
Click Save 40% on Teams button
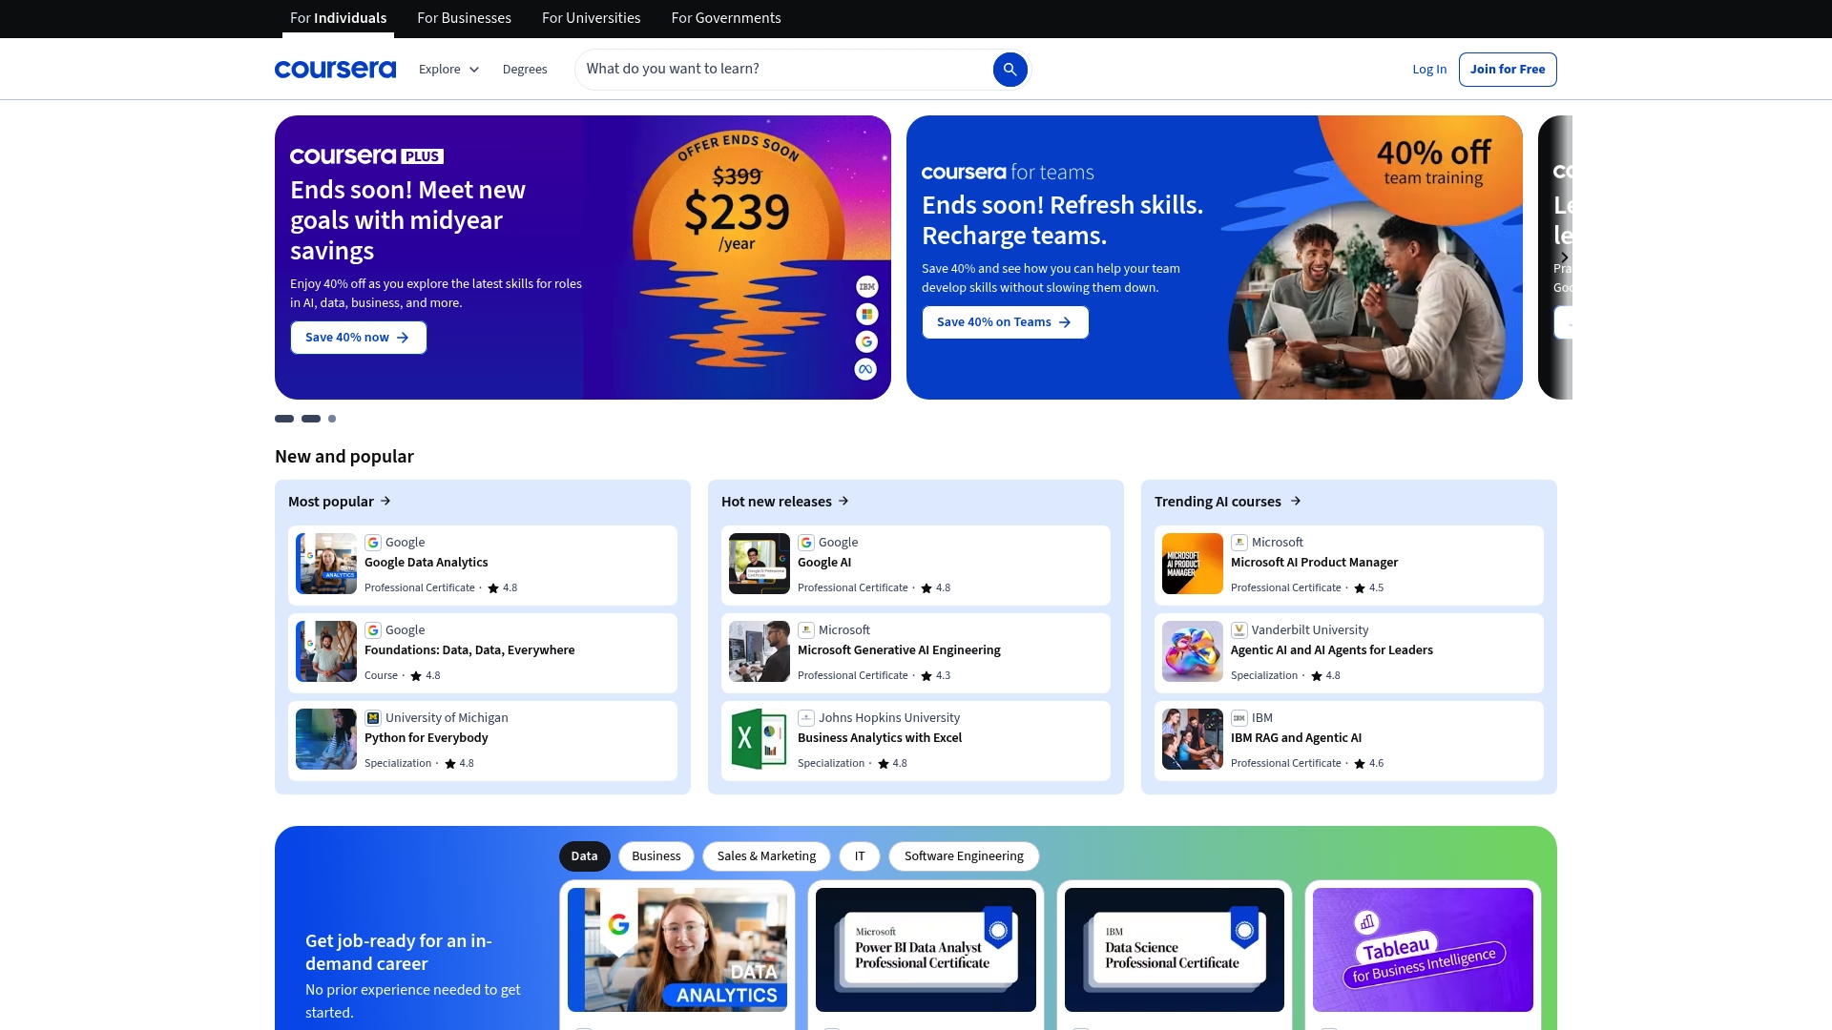[x=1005, y=322]
